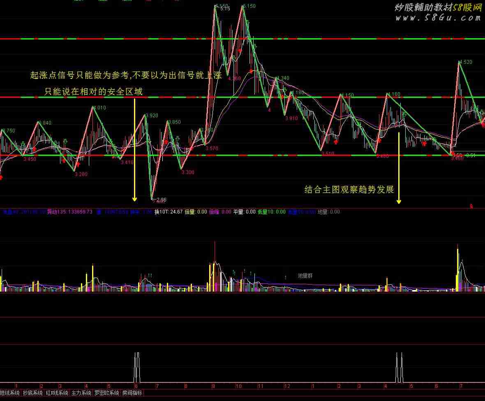The width and height of the screenshot is (485, 401).
Task: Switch to the 主力系统 tab
Action: [81, 393]
